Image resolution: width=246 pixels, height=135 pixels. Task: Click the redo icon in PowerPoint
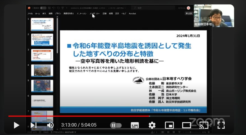pyautogui.click(x=58, y=8)
